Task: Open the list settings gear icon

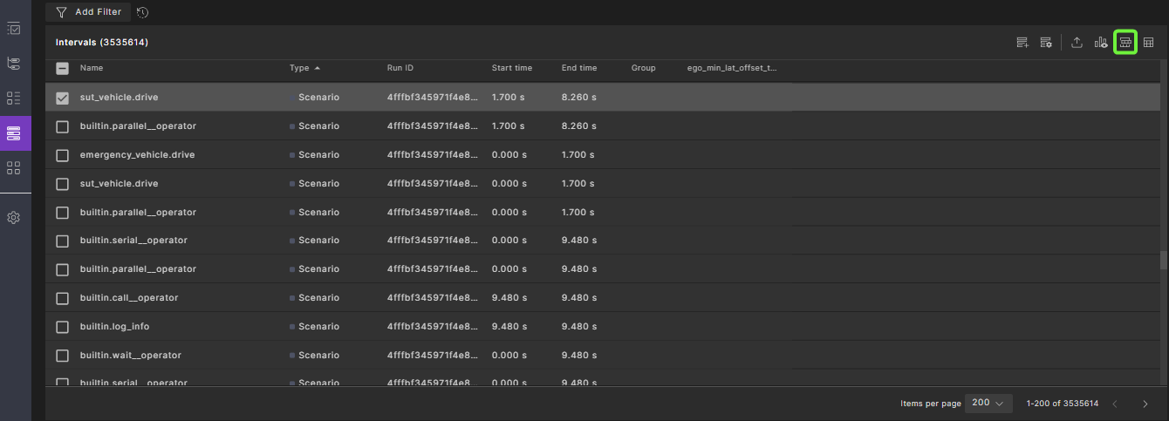Action: pyautogui.click(x=1045, y=42)
